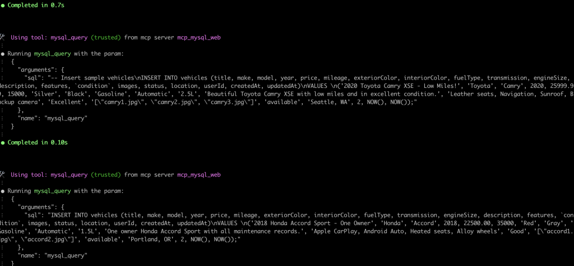The image size is (574, 266).
Task: Click the green dot beside Completed in 0.7s
Action: pos(3,6)
